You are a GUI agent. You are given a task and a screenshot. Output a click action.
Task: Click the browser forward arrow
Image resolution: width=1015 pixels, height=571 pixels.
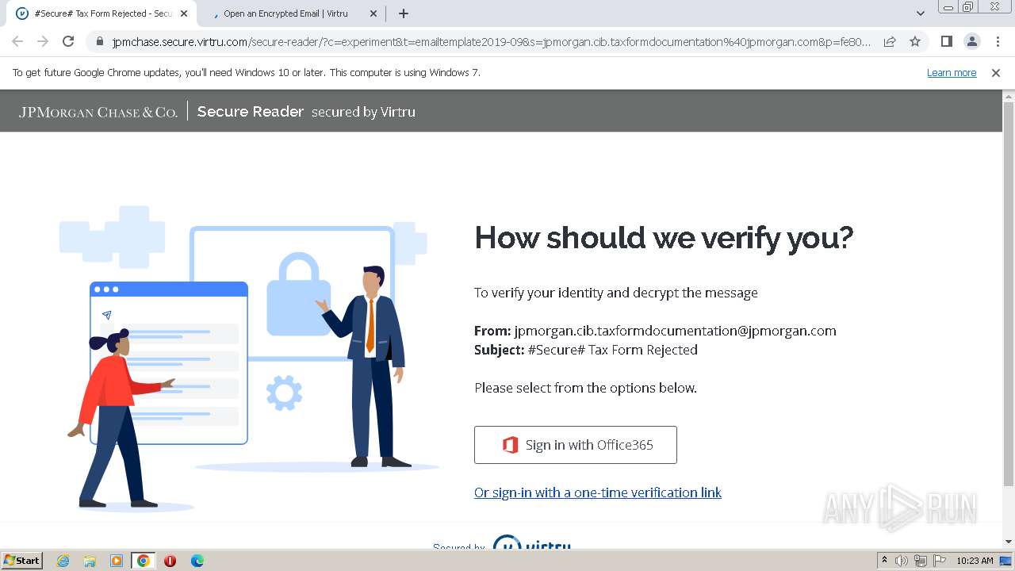click(43, 42)
